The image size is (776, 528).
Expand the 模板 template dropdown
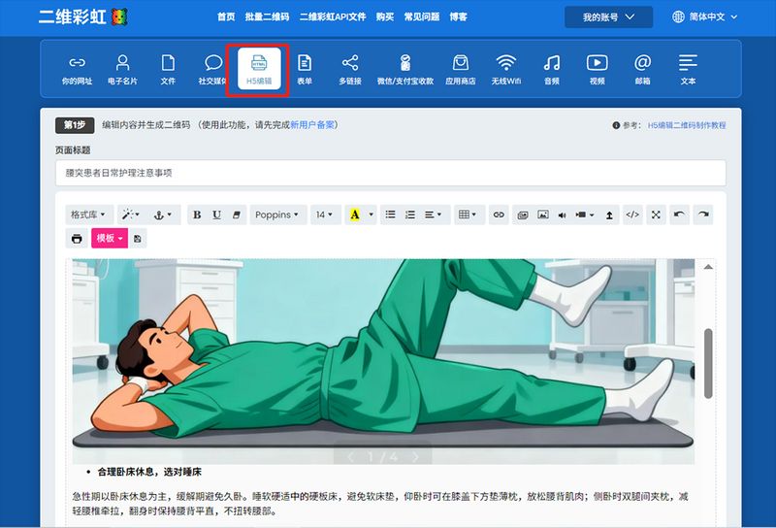click(x=109, y=239)
